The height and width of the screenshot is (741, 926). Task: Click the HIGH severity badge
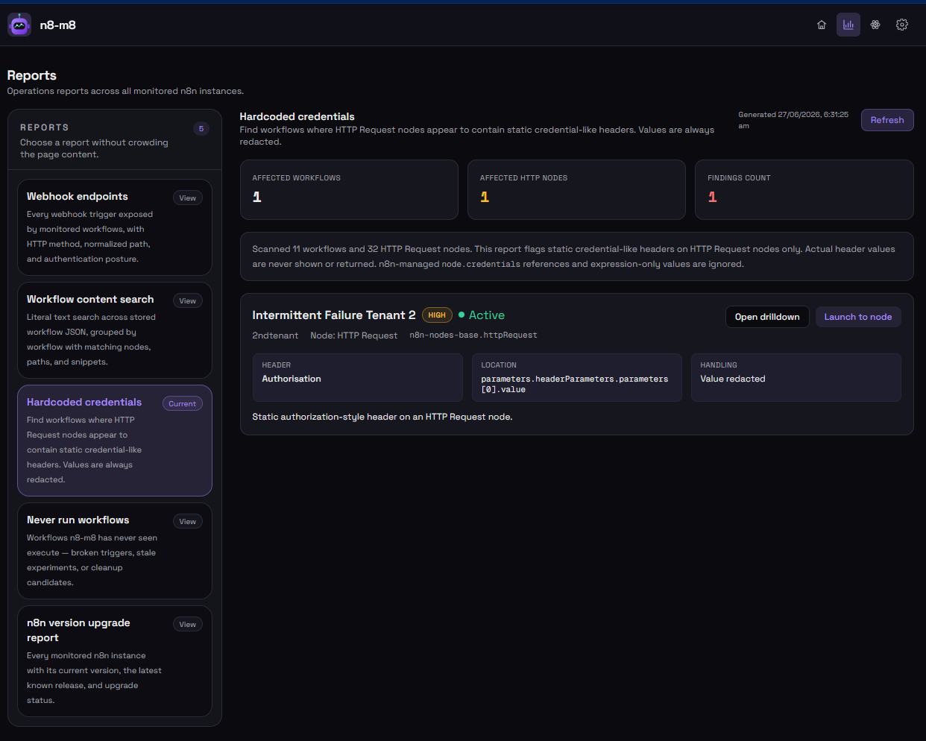[437, 315]
